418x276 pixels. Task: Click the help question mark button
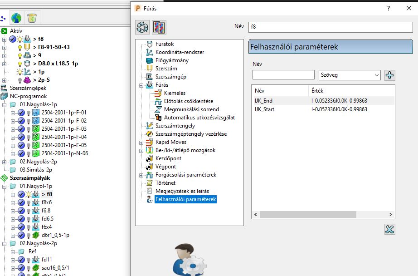pos(389,8)
